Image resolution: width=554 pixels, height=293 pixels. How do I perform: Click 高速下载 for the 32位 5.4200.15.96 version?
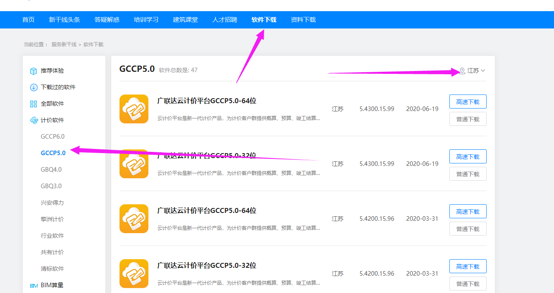point(468,266)
